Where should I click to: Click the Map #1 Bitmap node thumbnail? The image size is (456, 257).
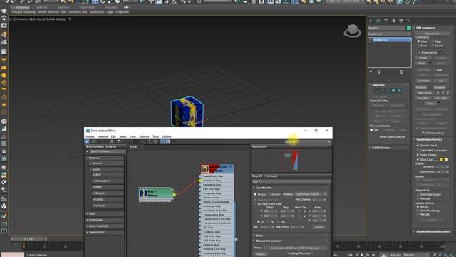[x=143, y=193]
